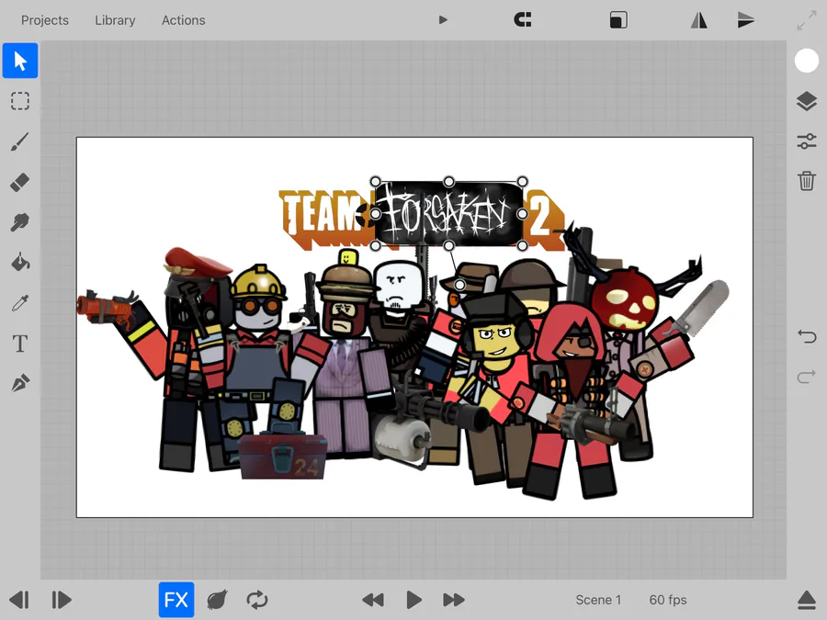Click the middle-right transform handle
Viewport: 827px width, 620px height.
522,214
